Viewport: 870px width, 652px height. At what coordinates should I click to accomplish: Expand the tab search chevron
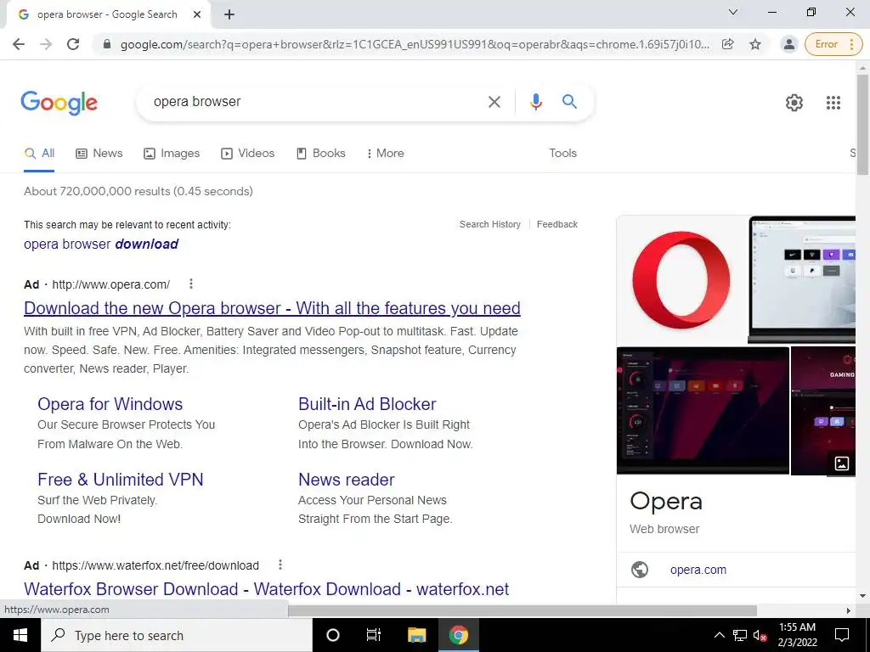(x=733, y=12)
